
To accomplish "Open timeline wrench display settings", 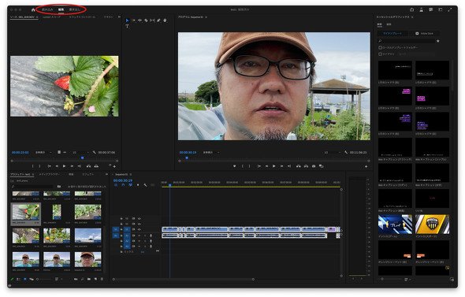I will pyautogui.click(x=145, y=185).
